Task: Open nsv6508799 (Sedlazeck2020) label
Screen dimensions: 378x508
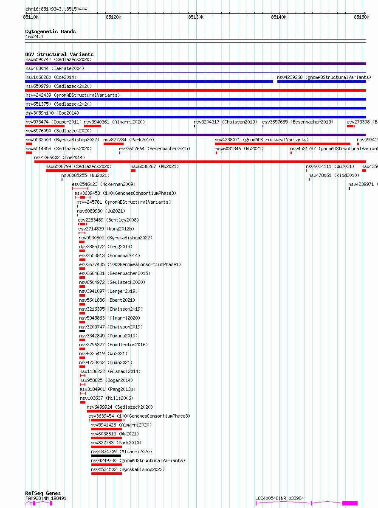Action: tap(79, 166)
